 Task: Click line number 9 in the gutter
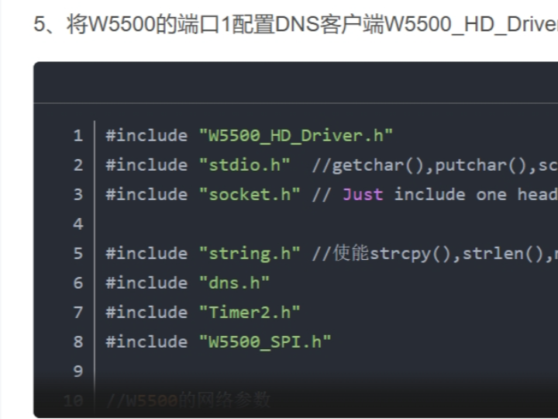click(77, 372)
